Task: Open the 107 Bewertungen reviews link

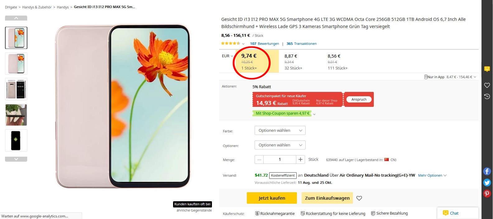Action: (264, 44)
